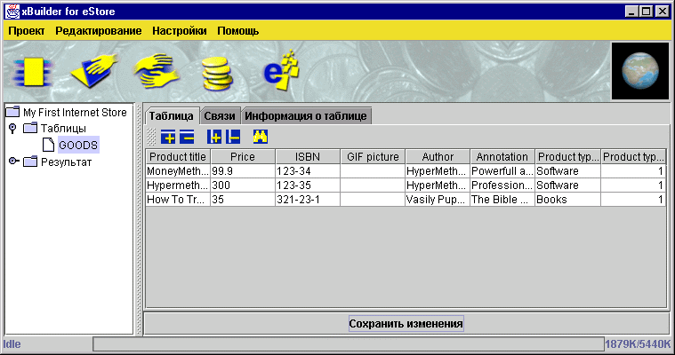Select the author cell 'Vasily Pup...'
The image size is (675, 355).
coord(438,200)
